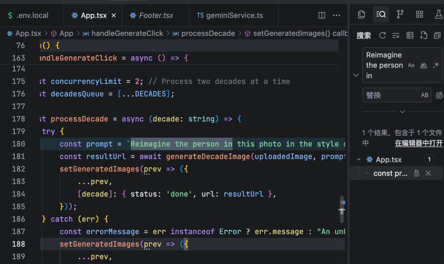Collapse App.tsx results in search tree
444x264 pixels.
coord(358,160)
